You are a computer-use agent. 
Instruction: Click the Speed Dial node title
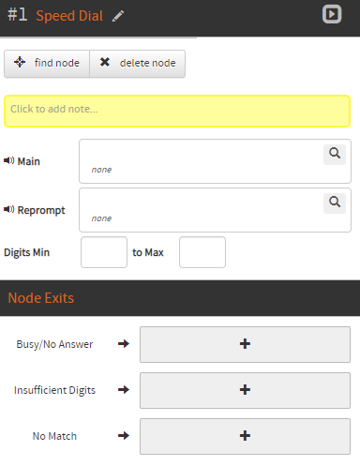(69, 16)
